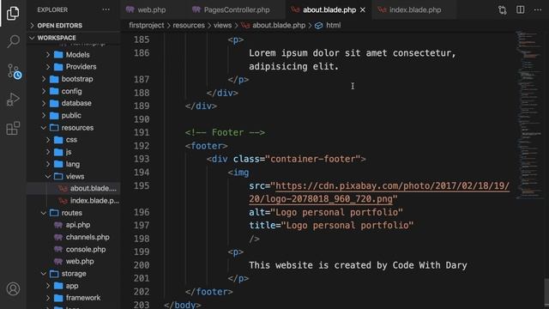Select the about.blade.php tab
This screenshot has height=309, width=549.
point(329,9)
